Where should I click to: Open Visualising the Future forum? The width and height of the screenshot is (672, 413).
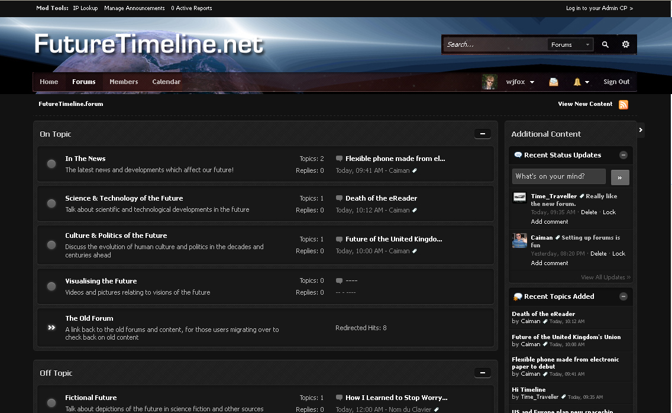pyautogui.click(x=101, y=281)
